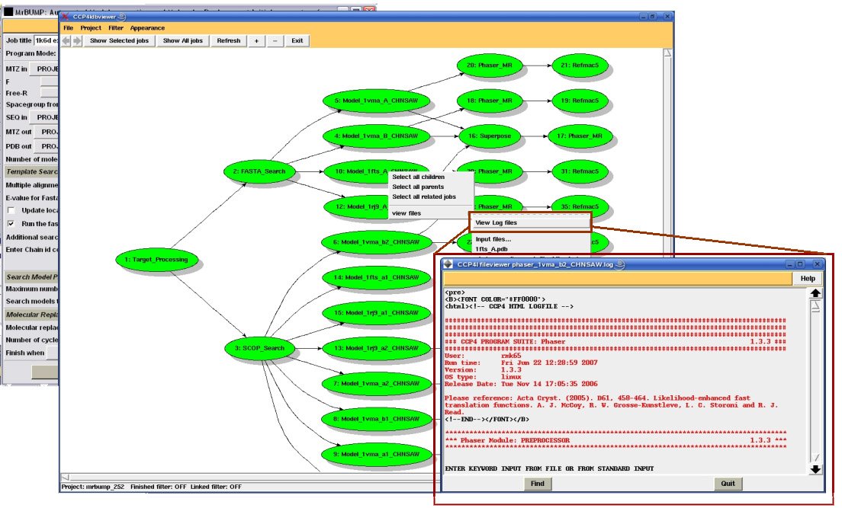
Task: Click the Quit button in fileviewer
Action: coord(728,484)
